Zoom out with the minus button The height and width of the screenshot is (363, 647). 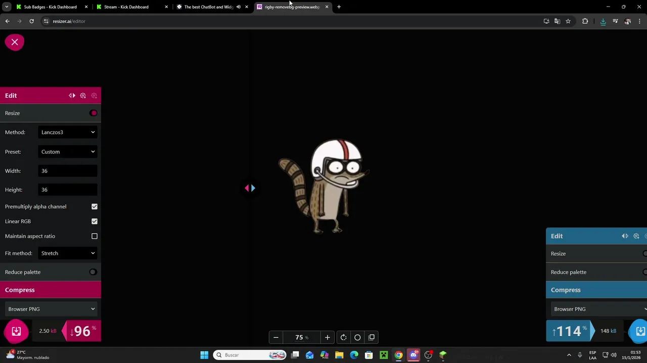click(276, 337)
